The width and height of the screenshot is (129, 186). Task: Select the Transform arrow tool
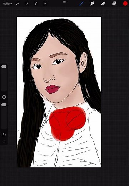pos(45,4)
